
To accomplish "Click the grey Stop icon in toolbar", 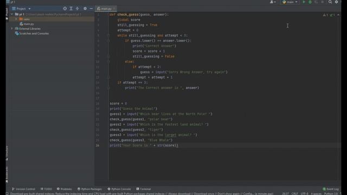I will (x=322, y=2).
